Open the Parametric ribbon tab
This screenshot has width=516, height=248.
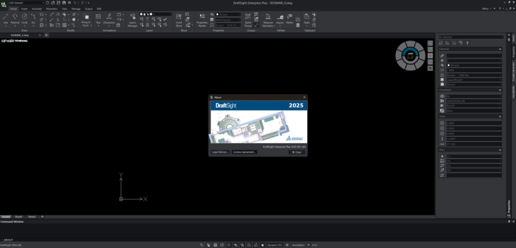[x=52, y=9]
